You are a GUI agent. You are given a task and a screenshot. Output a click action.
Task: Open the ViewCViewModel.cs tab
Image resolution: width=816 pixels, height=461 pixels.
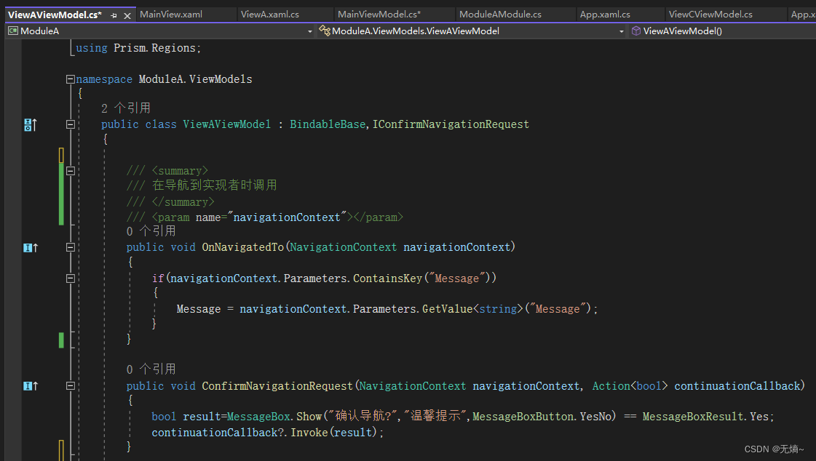click(x=710, y=13)
